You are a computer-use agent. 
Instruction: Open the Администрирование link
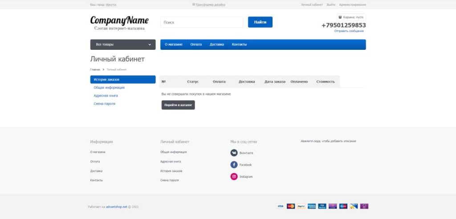point(353,4)
